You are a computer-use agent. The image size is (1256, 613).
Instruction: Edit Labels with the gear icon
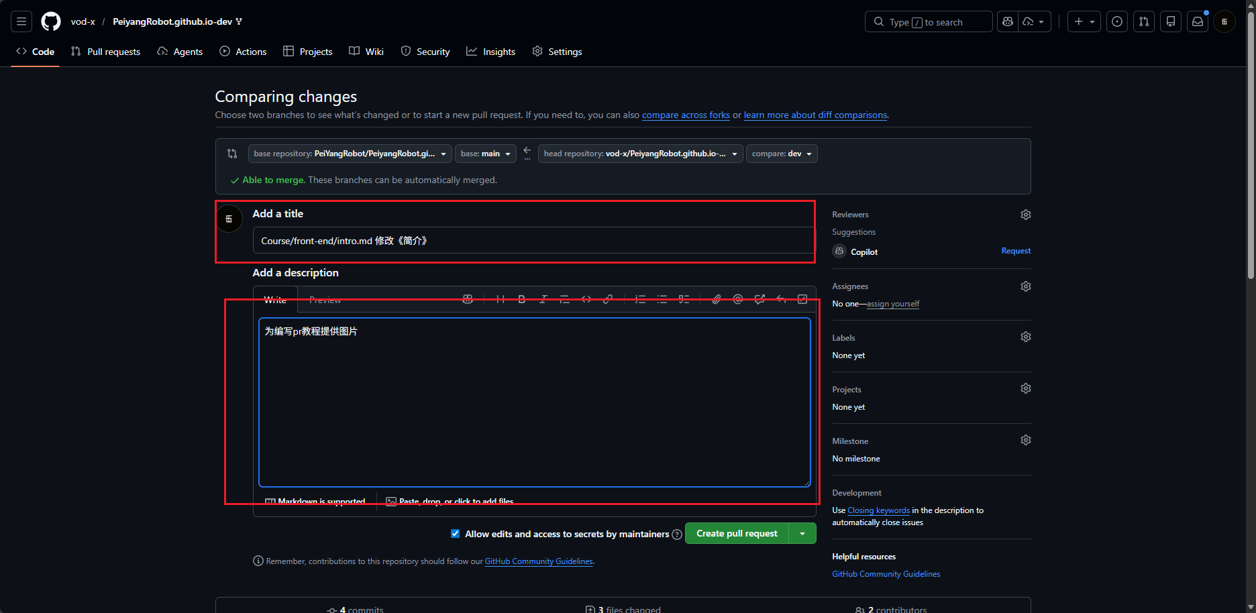point(1026,337)
